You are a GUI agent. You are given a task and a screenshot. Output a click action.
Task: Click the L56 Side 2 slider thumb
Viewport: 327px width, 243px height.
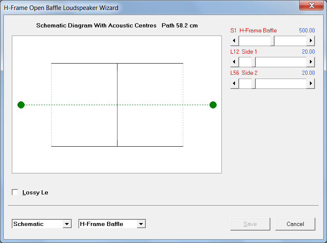coord(254,83)
